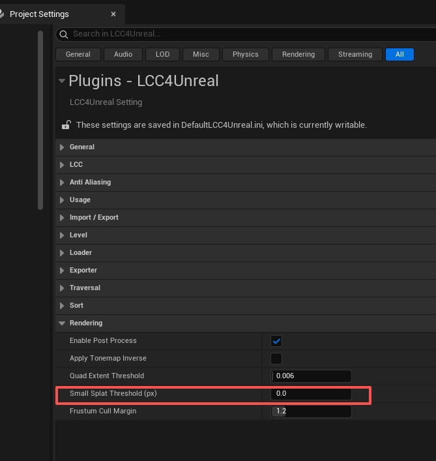Expand the Exporter section
This screenshot has height=461, width=436.
click(x=62, y=271)
